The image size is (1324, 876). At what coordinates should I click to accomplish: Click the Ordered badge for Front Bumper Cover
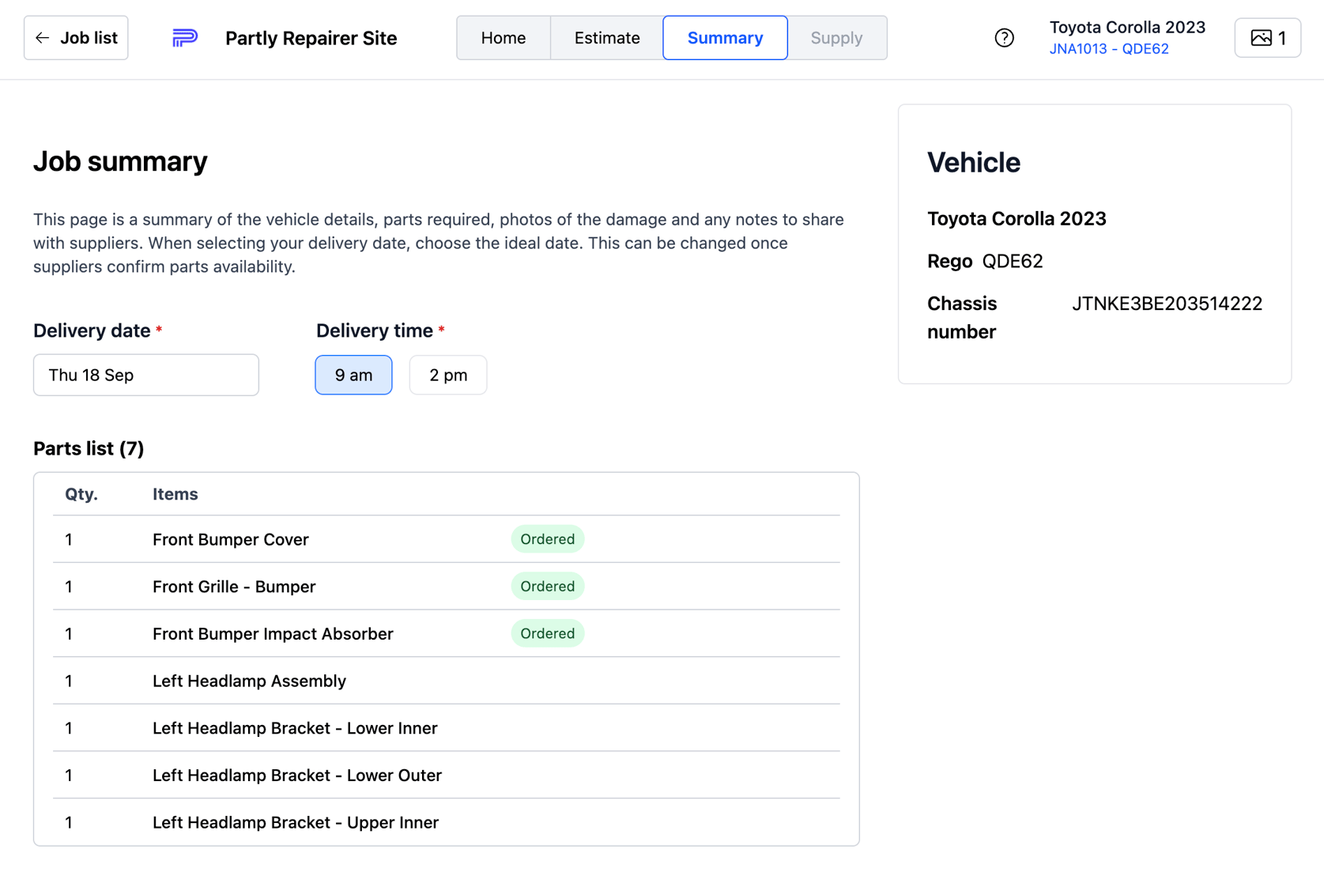pyautogui.click(x=547, y=538)
